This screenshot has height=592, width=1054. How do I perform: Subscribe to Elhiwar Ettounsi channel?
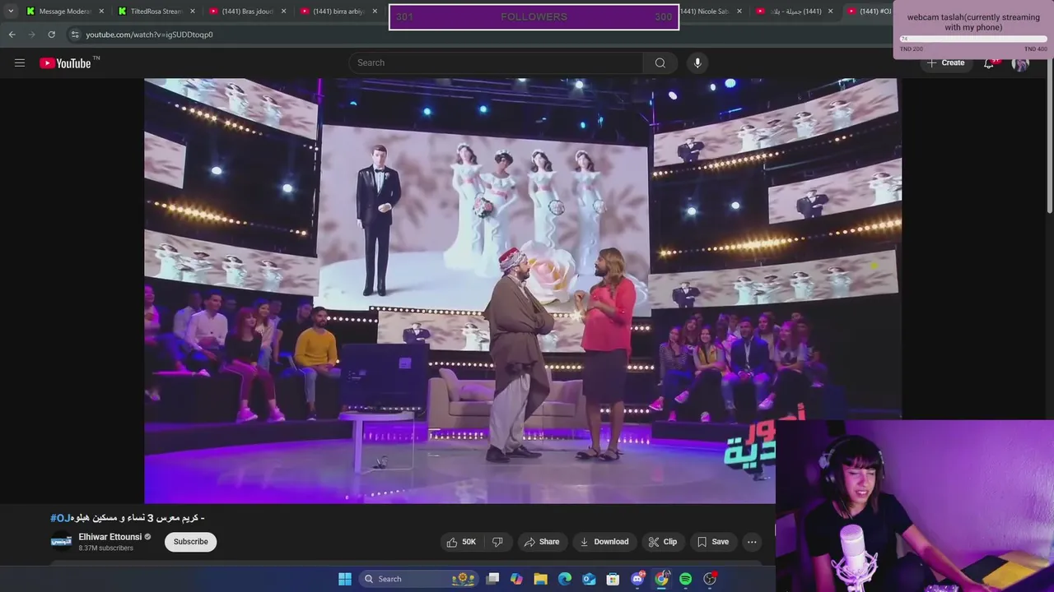[190, 542]
